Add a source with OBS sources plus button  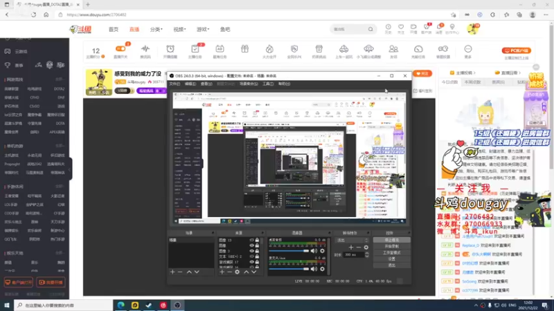pyautogui.click(x=222, y=272)
